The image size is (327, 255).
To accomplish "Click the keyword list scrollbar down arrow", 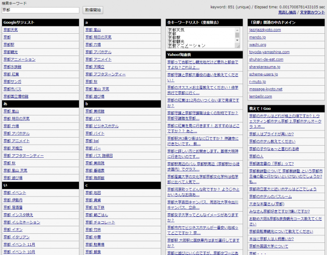I will pos(237,40).
